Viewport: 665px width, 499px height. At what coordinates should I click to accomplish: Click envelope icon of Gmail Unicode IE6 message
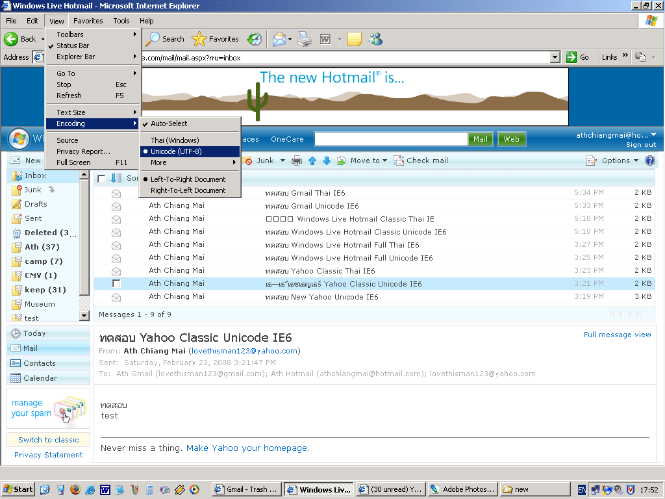pyautogui.click(x=116, y=206)
